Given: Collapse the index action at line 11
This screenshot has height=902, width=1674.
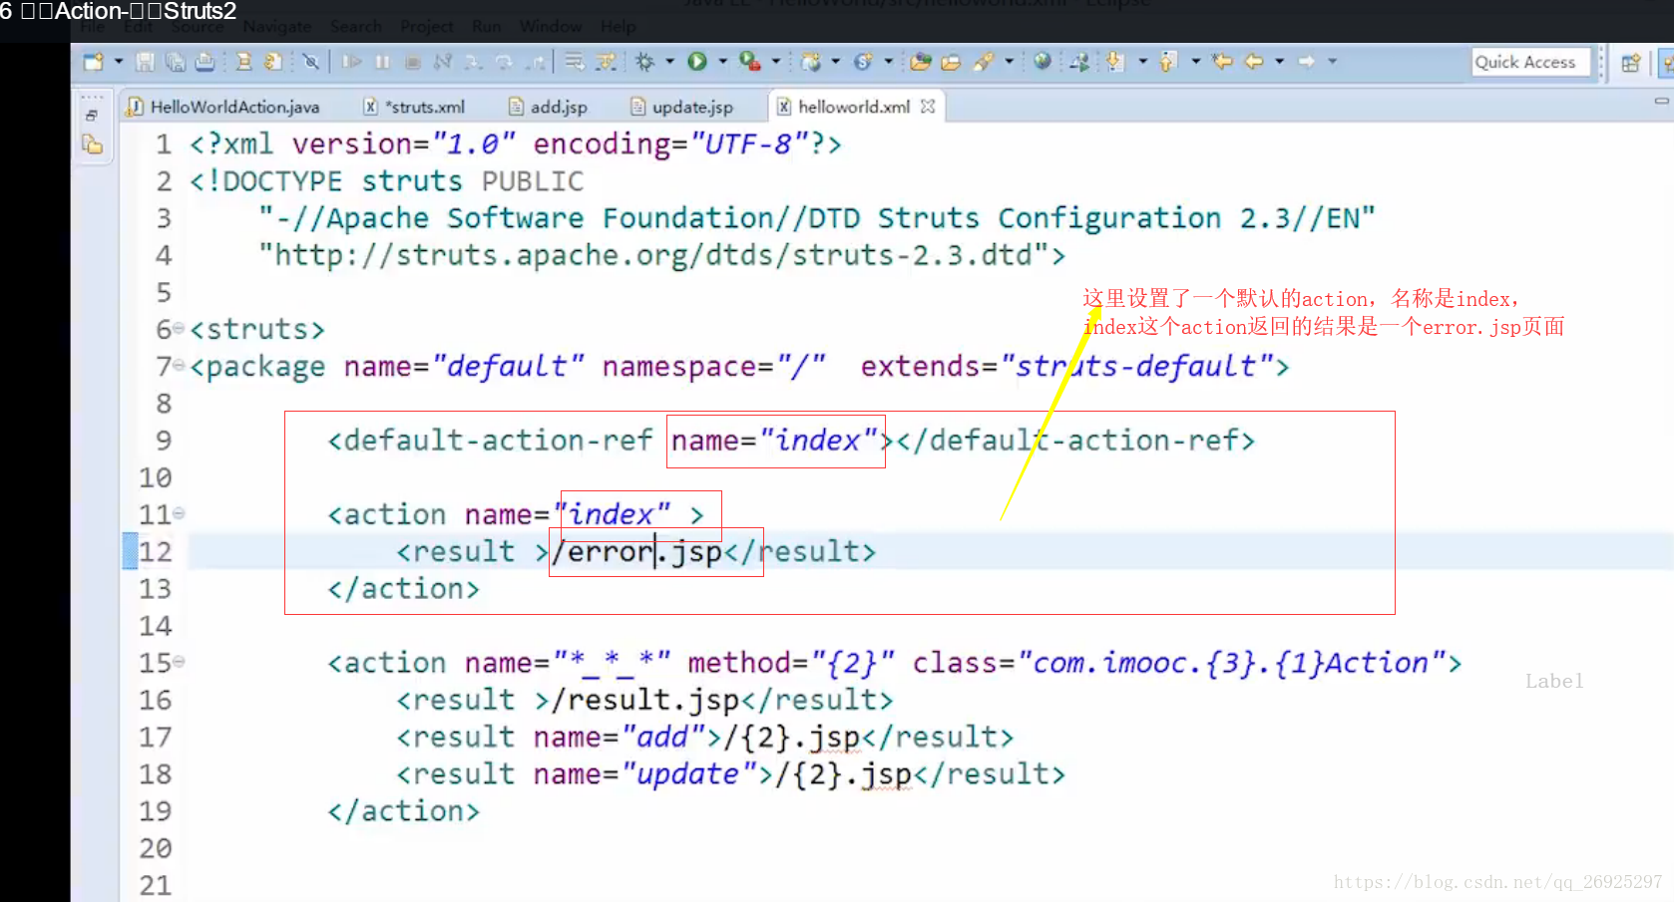Looking at the screenshot, I should (179, 512).
